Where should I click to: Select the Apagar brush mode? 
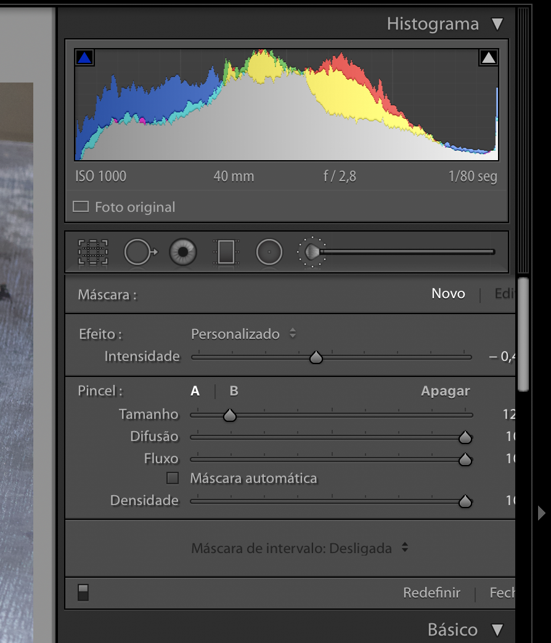point(445,390)
